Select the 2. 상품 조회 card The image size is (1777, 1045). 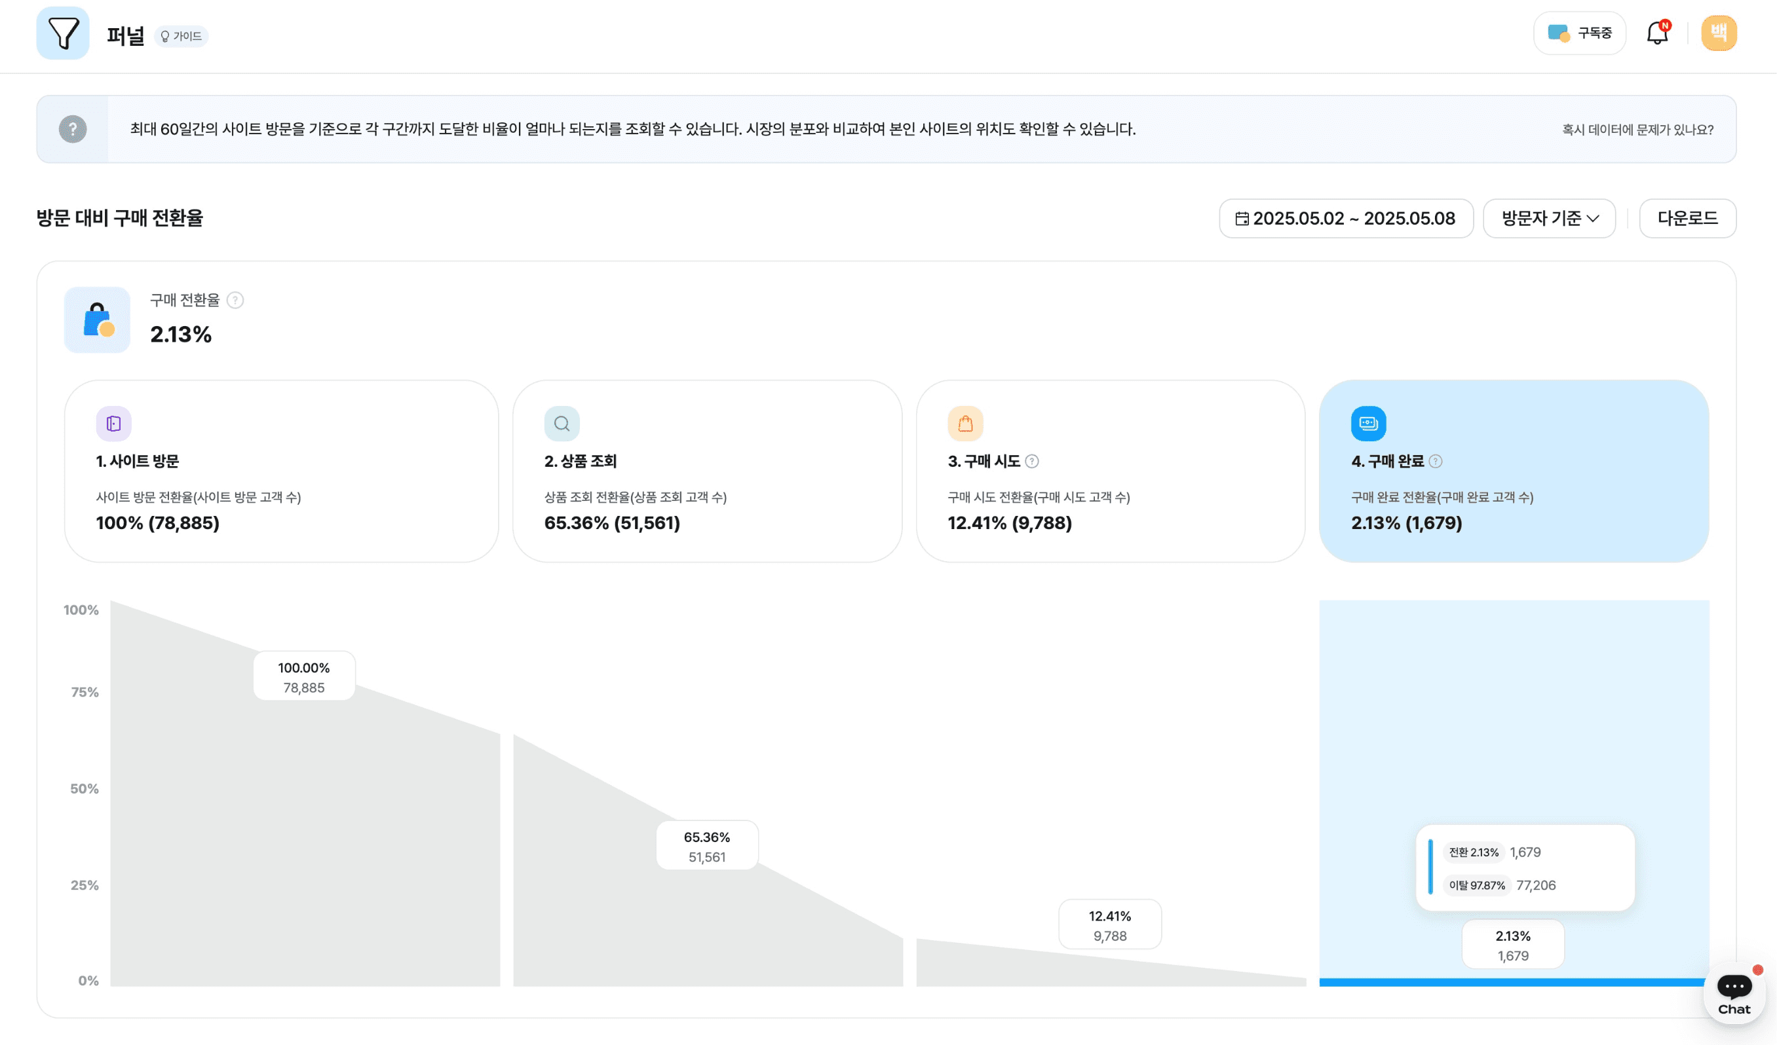click(x=706, y=471)
